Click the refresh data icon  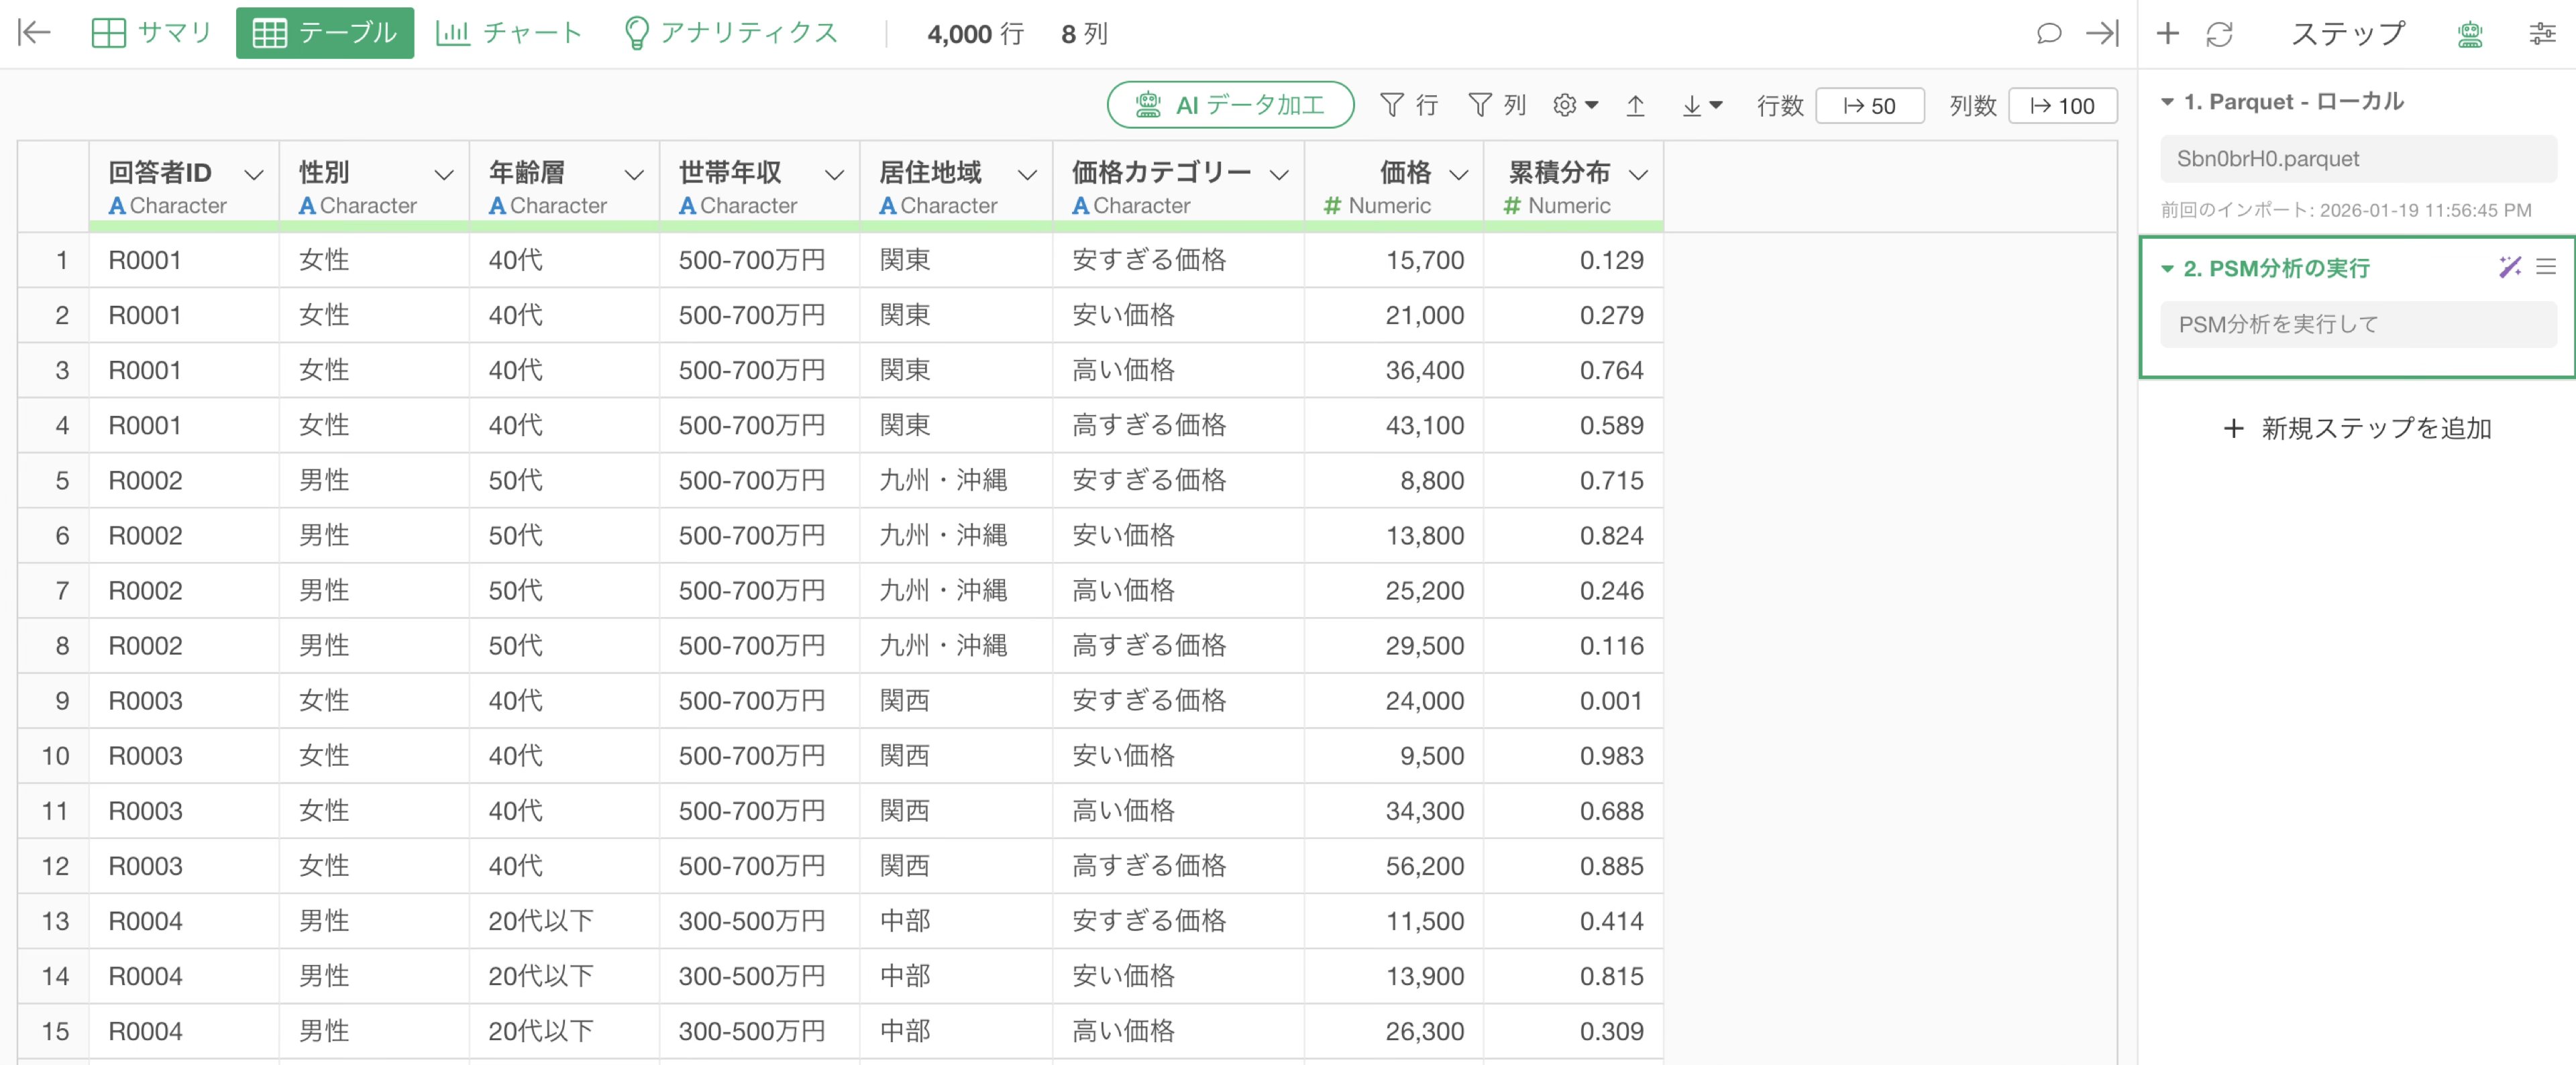tap(2219, 33)
